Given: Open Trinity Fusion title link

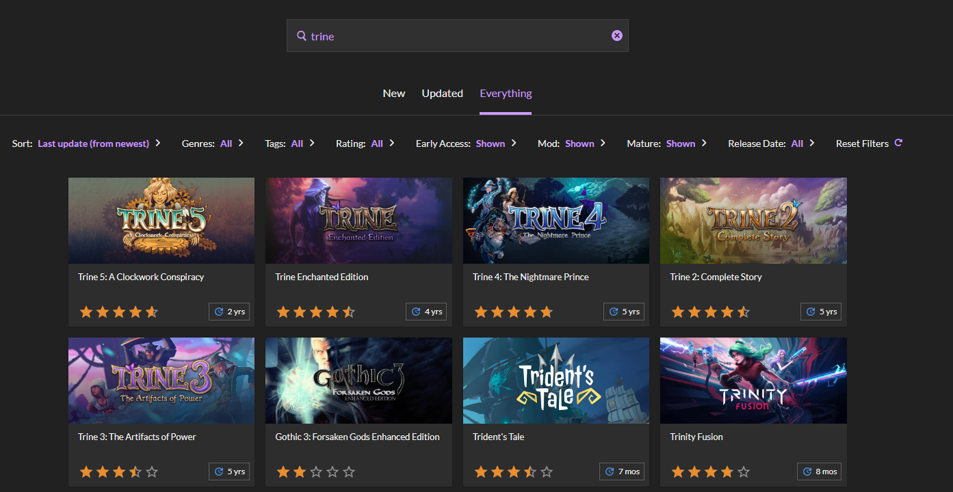Looking at the screenshot, I should coord(696,437).
